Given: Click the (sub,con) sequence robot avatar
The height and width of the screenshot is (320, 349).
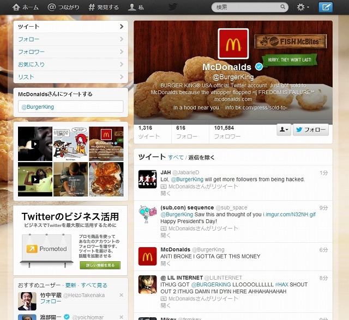Looking at the screenshot, I should click(x=147, y=214).
